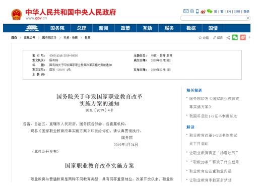Screen dimensions: 258x191
Task: Open the 服务 navigation tab
Action: [x=169, y=28]
